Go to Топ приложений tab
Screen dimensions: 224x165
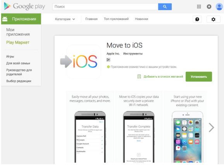116,19
